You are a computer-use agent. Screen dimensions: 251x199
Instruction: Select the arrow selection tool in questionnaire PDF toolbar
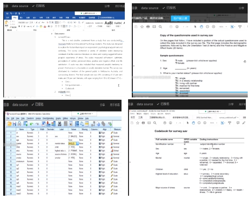point(195,27)
